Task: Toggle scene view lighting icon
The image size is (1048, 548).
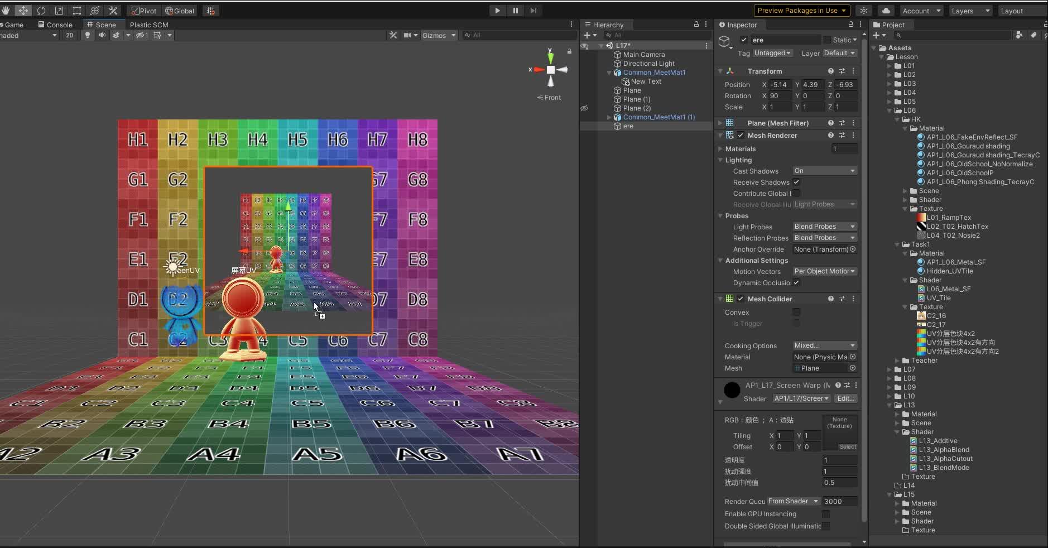Action: (88, 35)
